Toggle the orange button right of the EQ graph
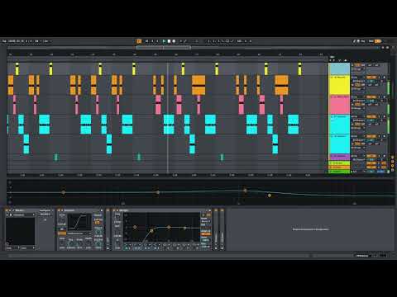The height and width of the screenshot is (297, 397). point(206,234)
